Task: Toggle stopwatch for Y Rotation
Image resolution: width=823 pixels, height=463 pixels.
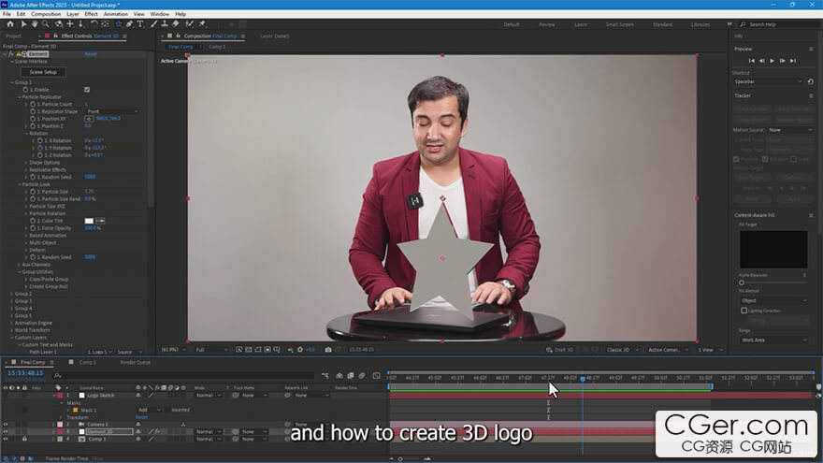Action: [x=40, y=148]
